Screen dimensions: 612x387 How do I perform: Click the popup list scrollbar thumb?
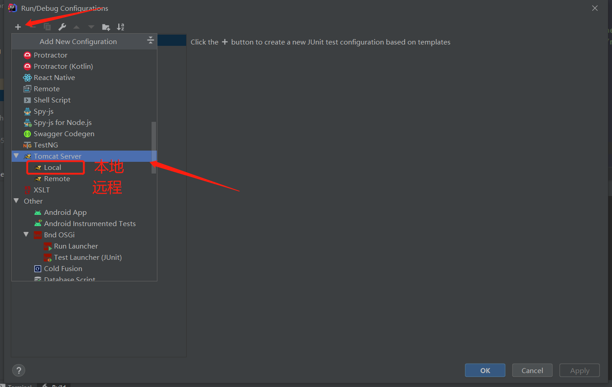click(154, 147)
